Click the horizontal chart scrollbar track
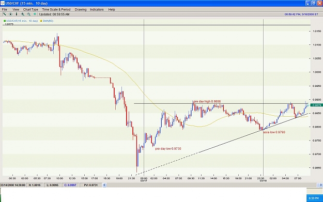Screen dimensions: 323x202 click(212, 185)
